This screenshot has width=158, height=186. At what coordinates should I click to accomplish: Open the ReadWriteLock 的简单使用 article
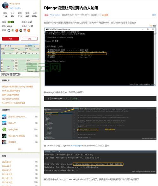click(14, 103)
